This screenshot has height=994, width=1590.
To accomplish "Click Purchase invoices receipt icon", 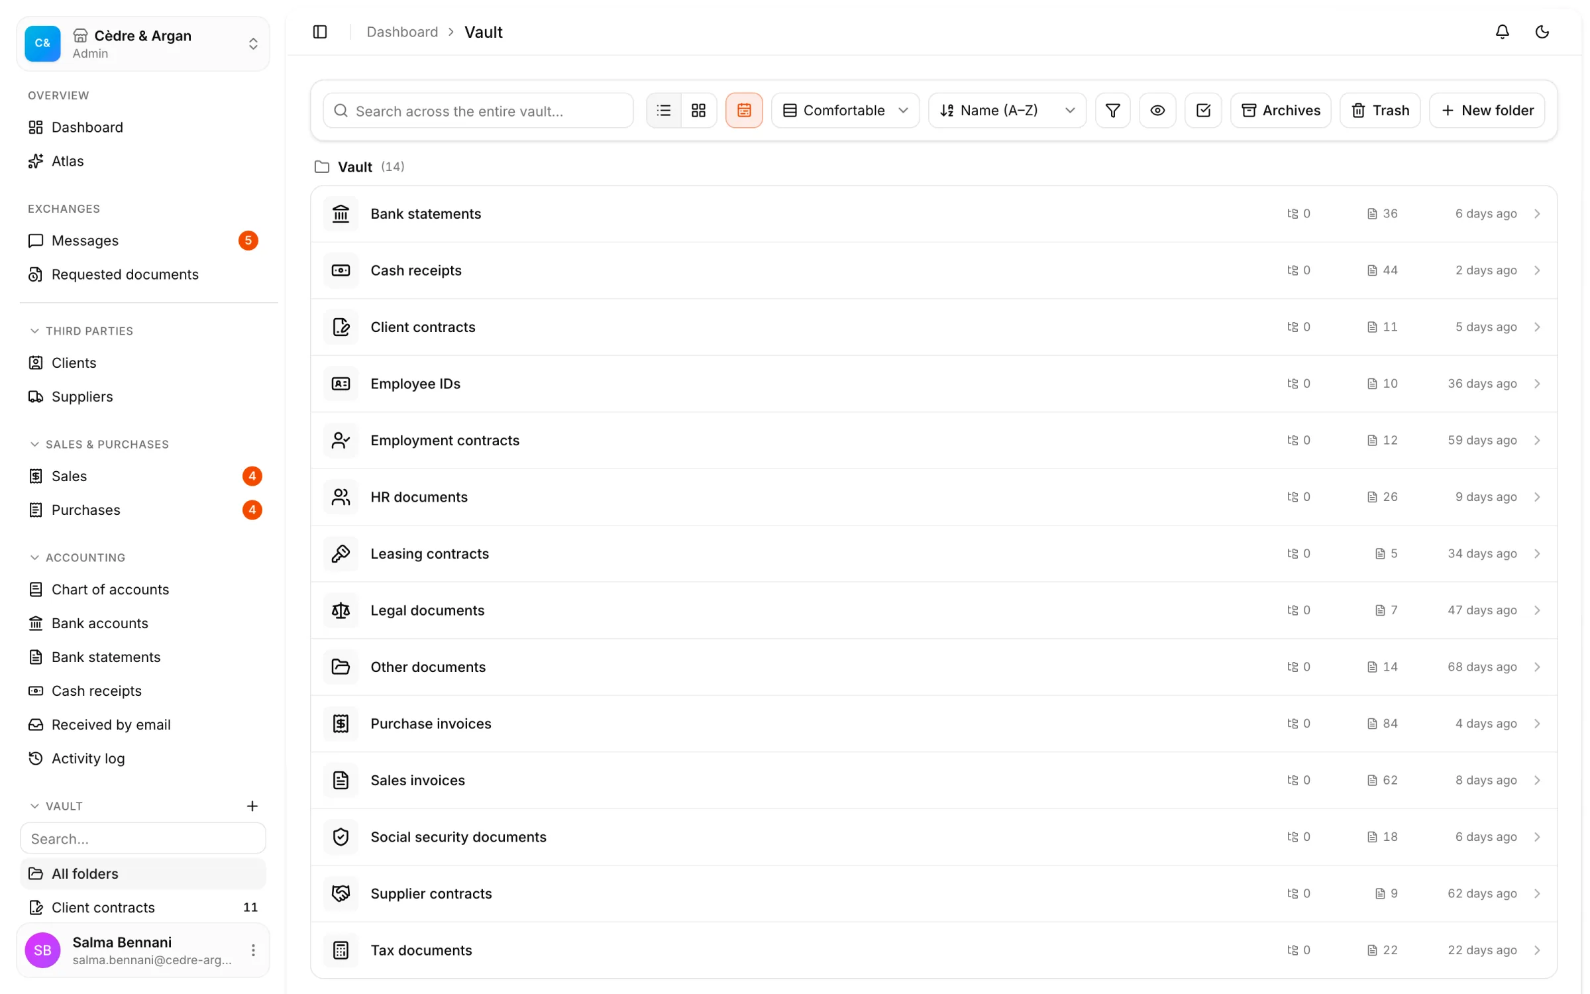I will [341, 724].
